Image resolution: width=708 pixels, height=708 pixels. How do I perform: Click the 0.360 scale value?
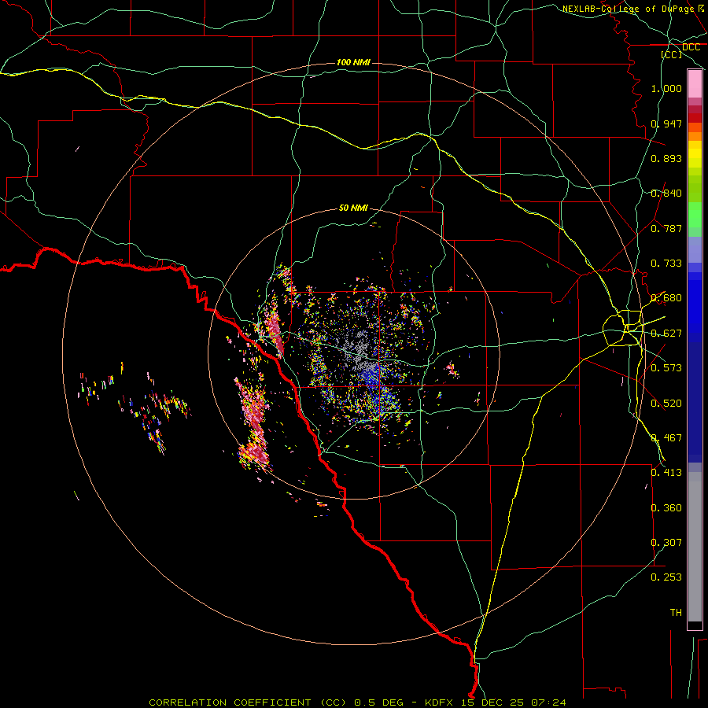[666, 508]
